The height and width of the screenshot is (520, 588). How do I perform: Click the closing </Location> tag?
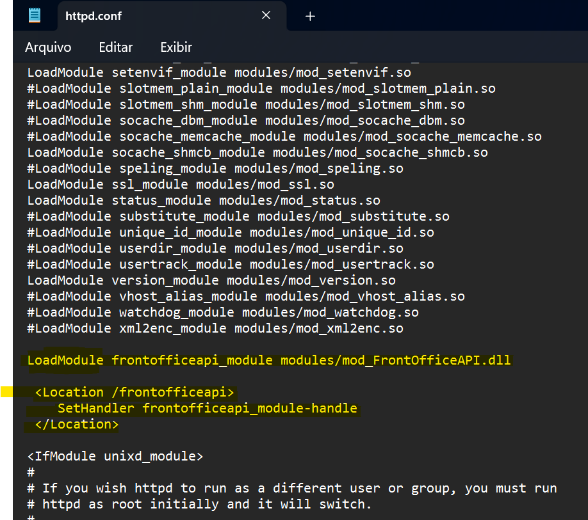point(77,424)
